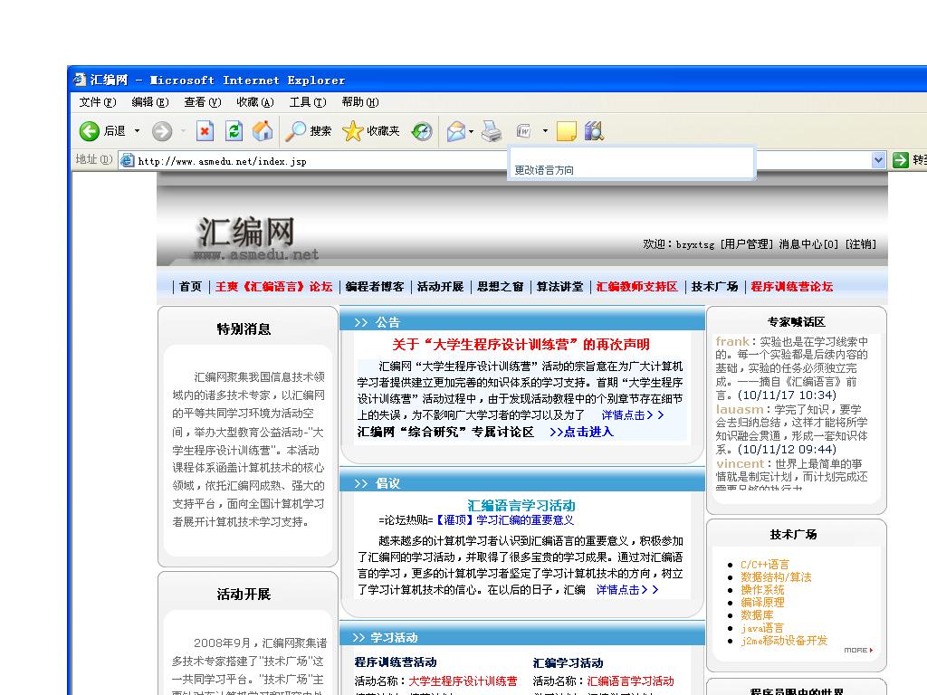Screen dimensions: 927x695
Task: Click >>点击进入 discussion link
Action: 581,432
